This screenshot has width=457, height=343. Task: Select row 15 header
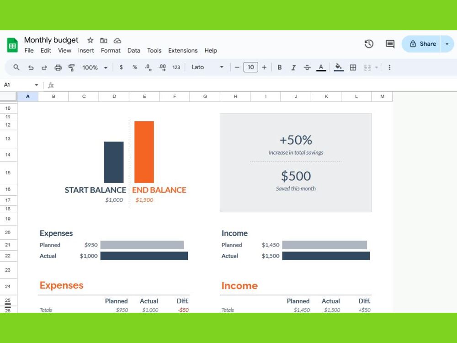(x=8, y=173)
